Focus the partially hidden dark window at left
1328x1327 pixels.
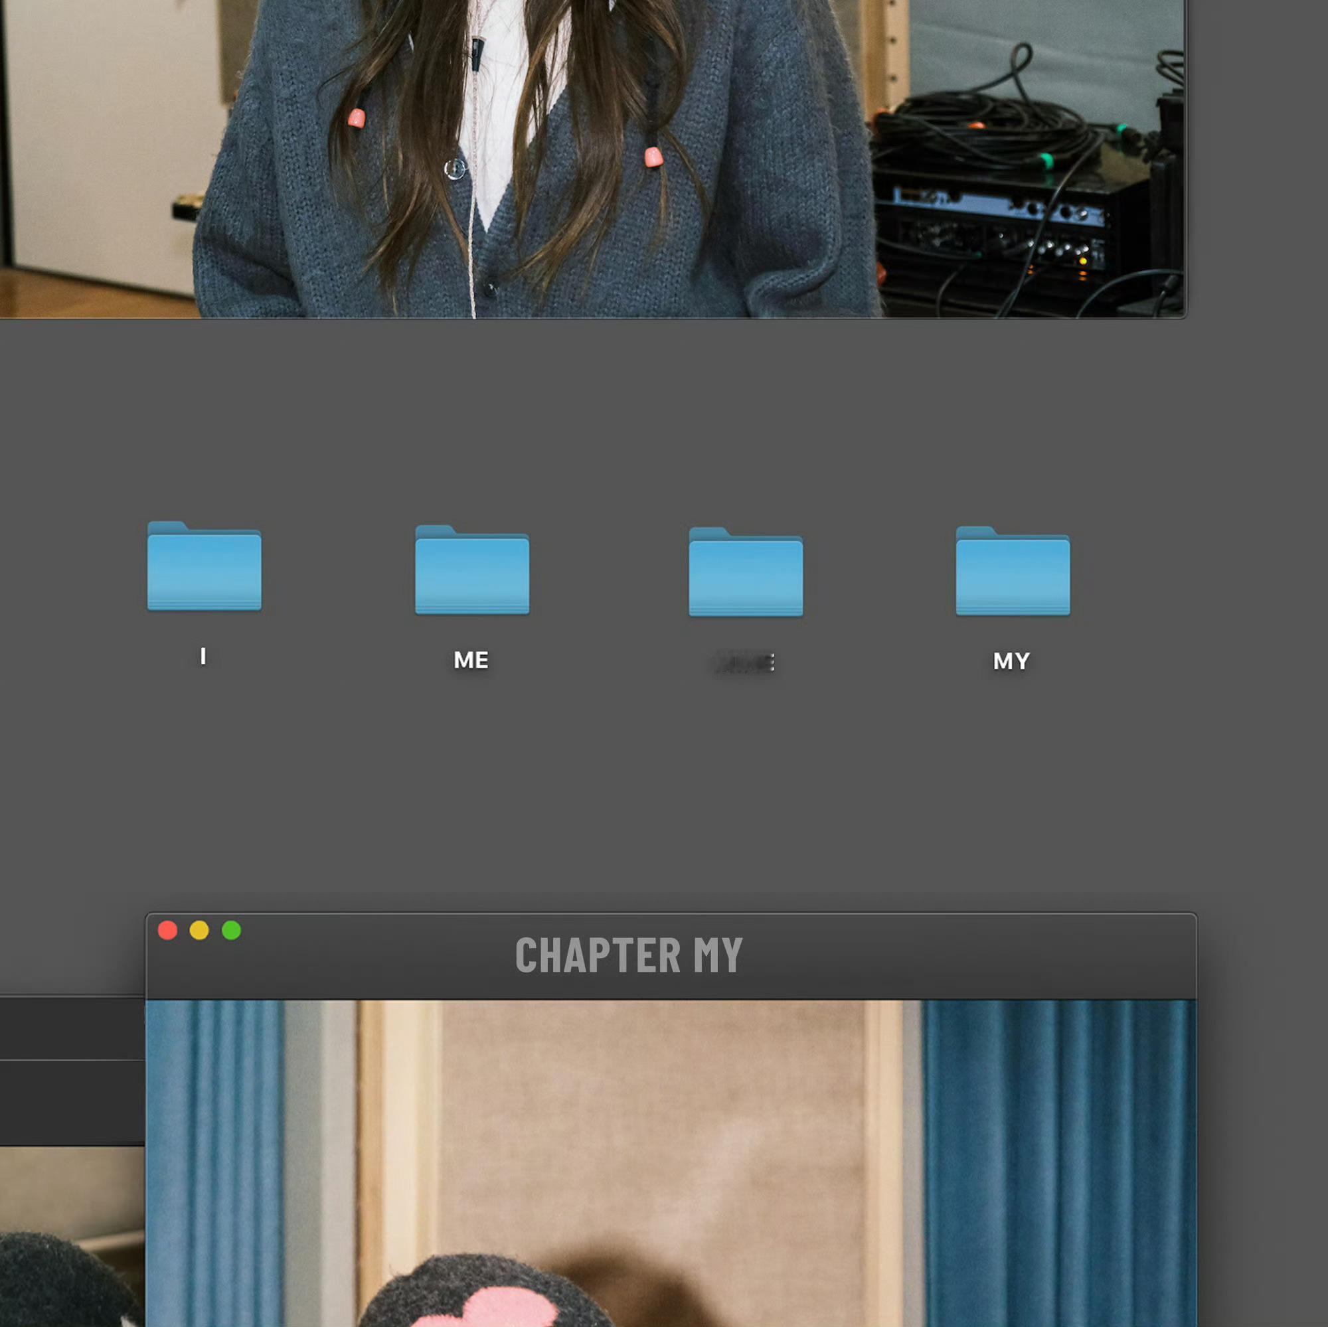pos(69,1031)
